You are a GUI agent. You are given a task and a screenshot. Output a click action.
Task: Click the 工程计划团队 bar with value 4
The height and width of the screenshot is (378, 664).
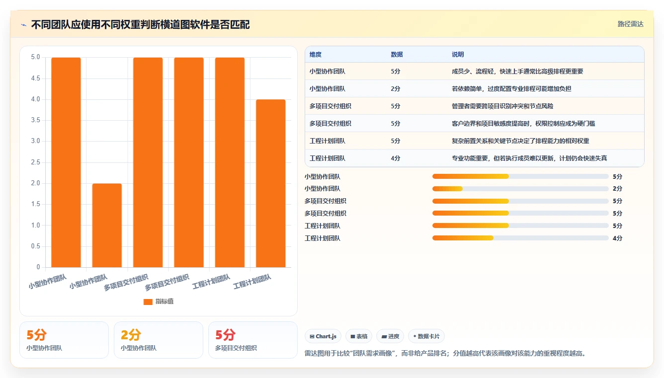[271, 183]
